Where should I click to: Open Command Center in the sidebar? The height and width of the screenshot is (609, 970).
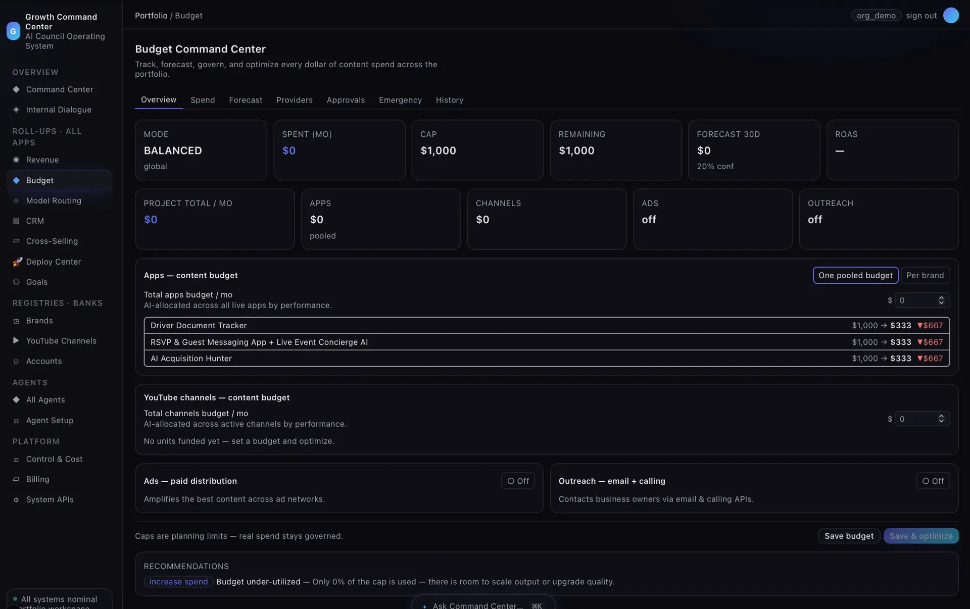(60, 89)
